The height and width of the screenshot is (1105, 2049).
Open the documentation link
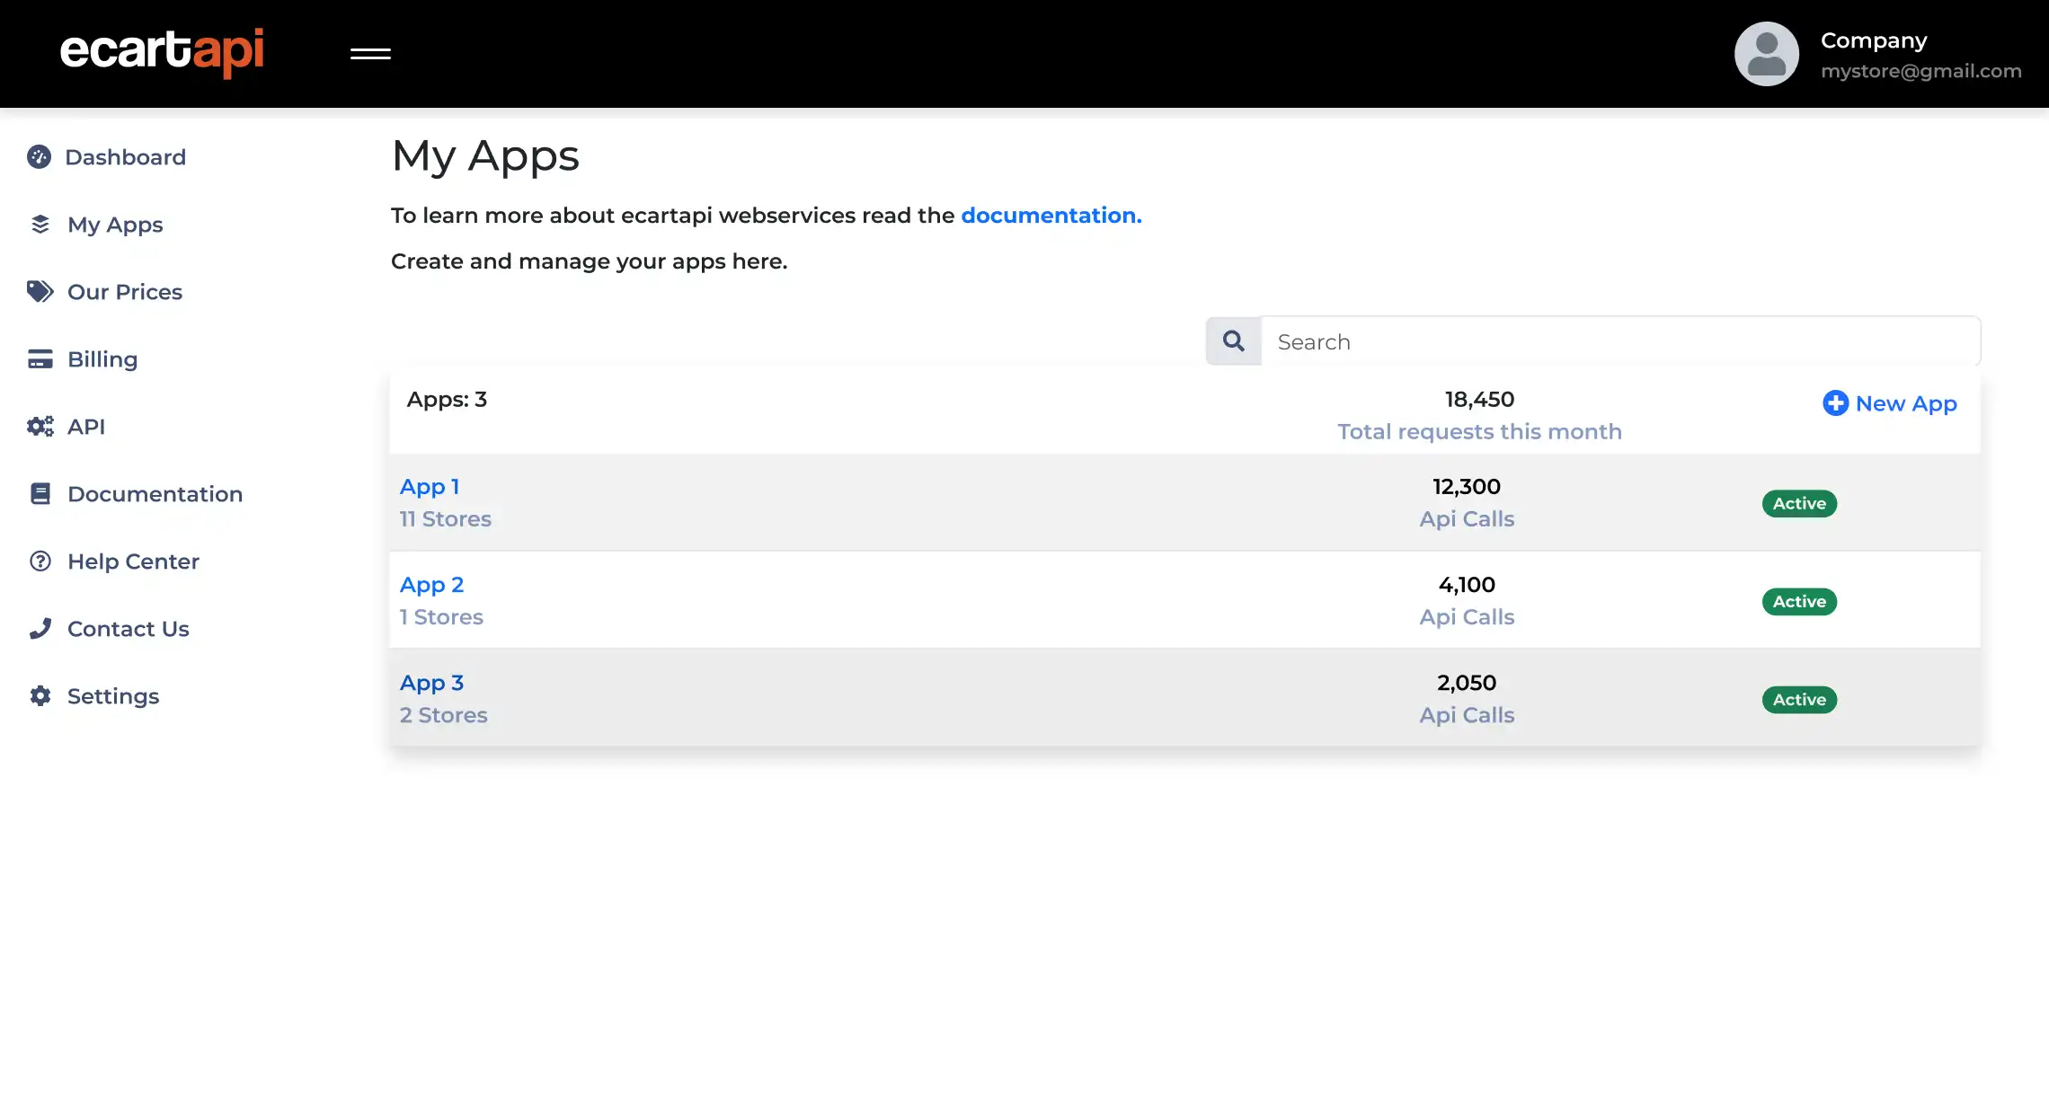(x=1050, y=216)
